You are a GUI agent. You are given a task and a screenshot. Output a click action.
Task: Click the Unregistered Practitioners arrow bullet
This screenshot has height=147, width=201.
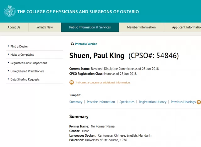tap(8, 71)
